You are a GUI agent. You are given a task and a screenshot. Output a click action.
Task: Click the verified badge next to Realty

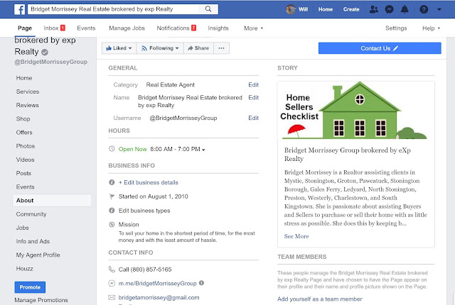point(45,52)
